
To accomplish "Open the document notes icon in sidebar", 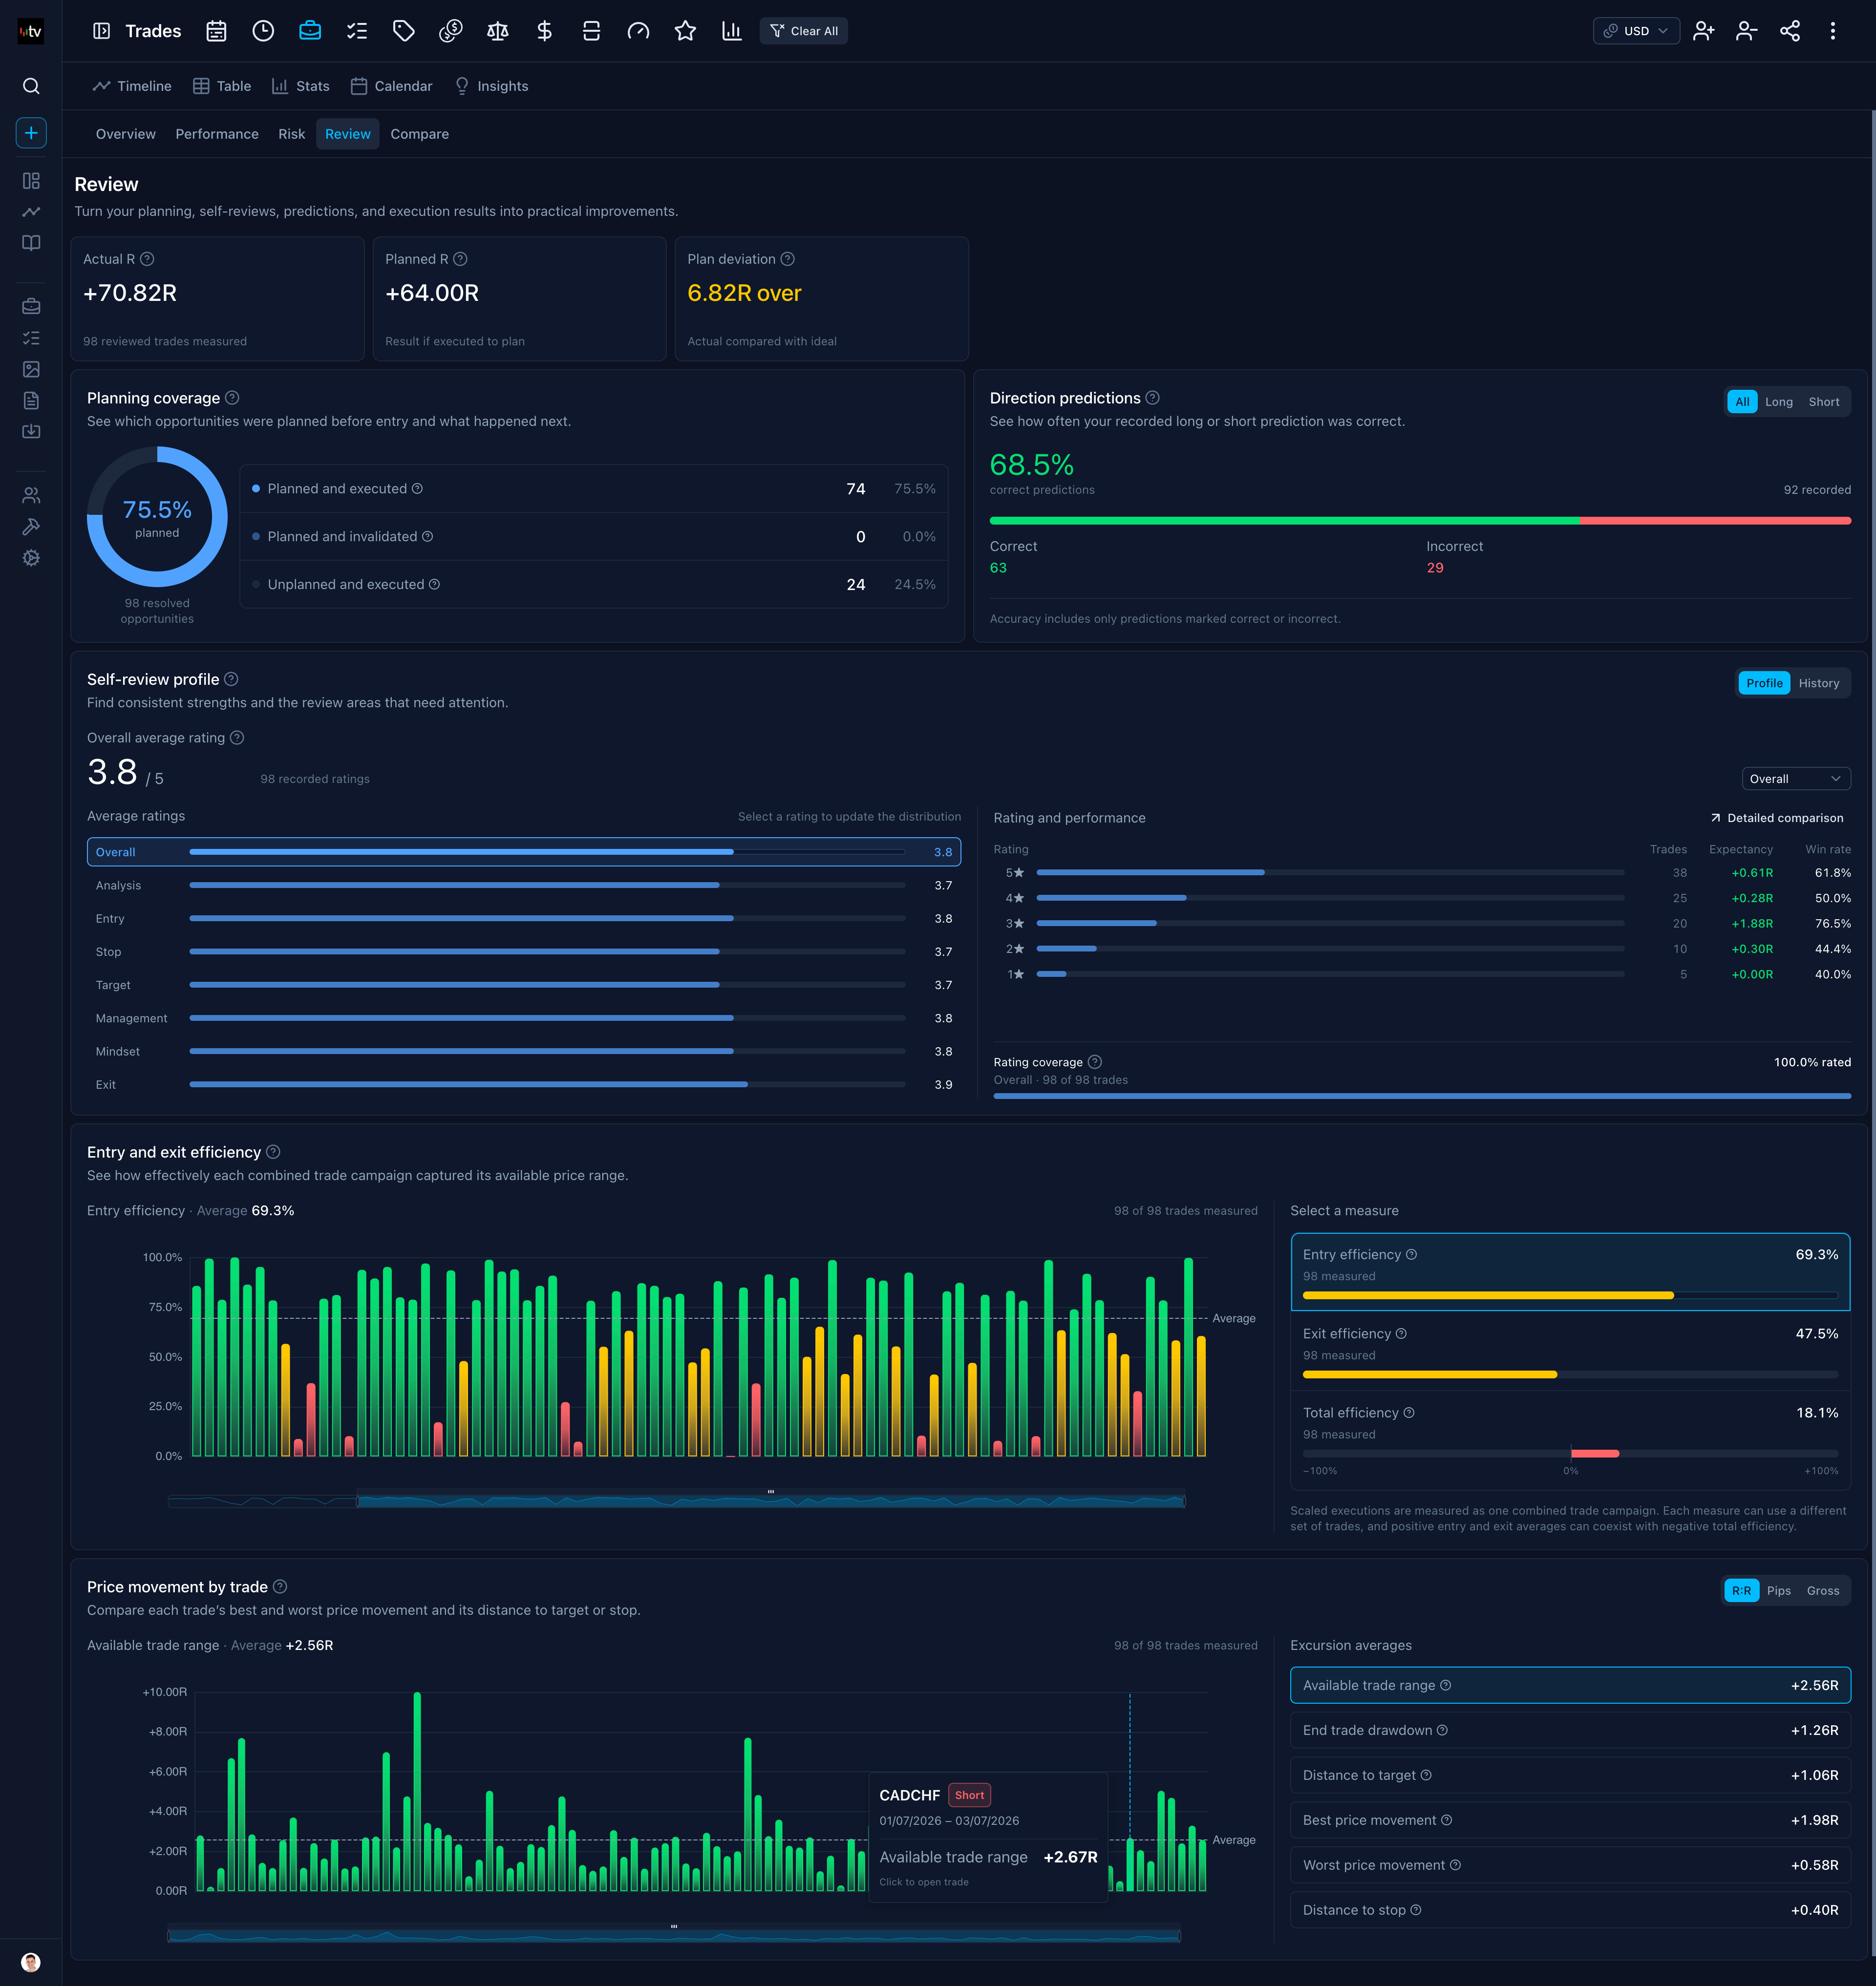I will click(x=31, y=400).
